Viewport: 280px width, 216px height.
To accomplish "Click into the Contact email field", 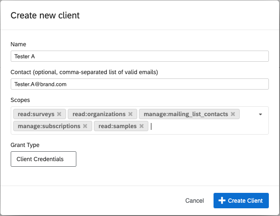I will coord(139,84).
